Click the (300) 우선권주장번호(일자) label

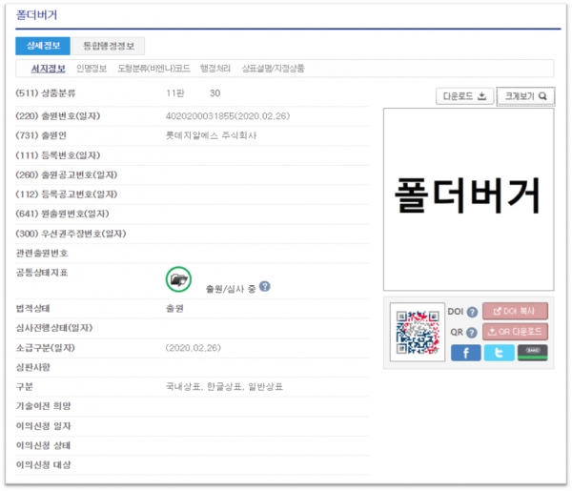[x=71, y=234]
